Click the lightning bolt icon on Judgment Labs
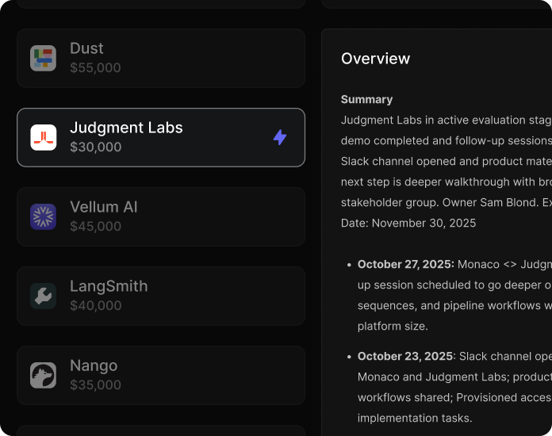Screen dimensions: 552x436 pyautogui.click(x=280, y=137)
